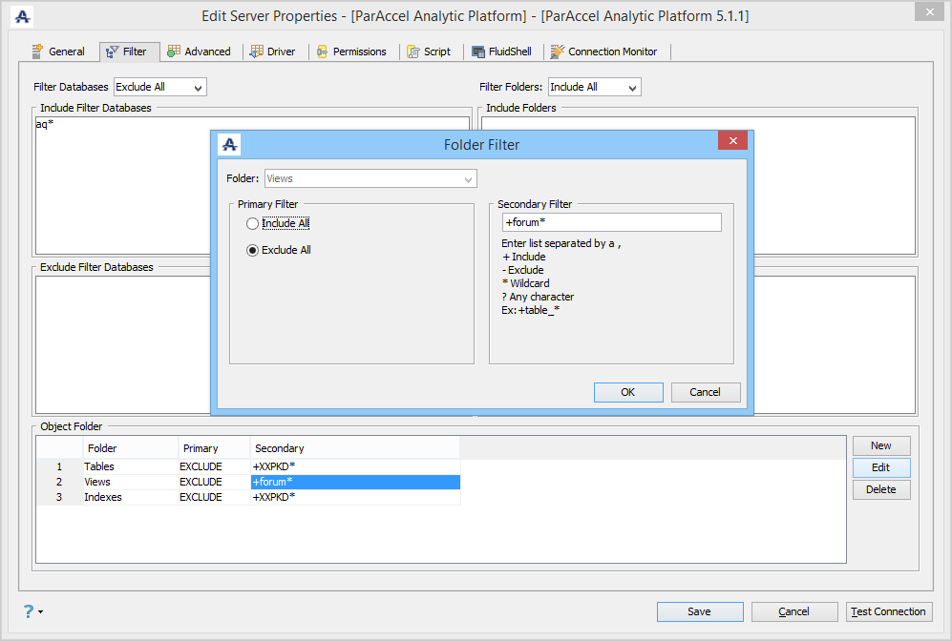Click the blue help question mark icon
The image size is (952, 641).
point(29,611)
